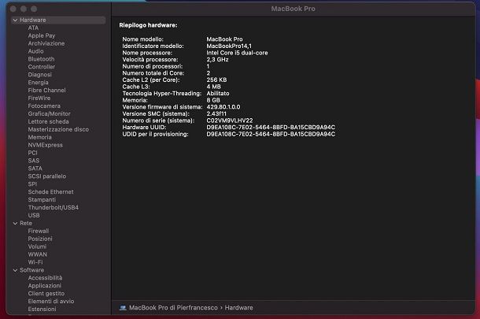Select WWAN in the sidebar
This screenshot has height=319, width=480.
38,254
